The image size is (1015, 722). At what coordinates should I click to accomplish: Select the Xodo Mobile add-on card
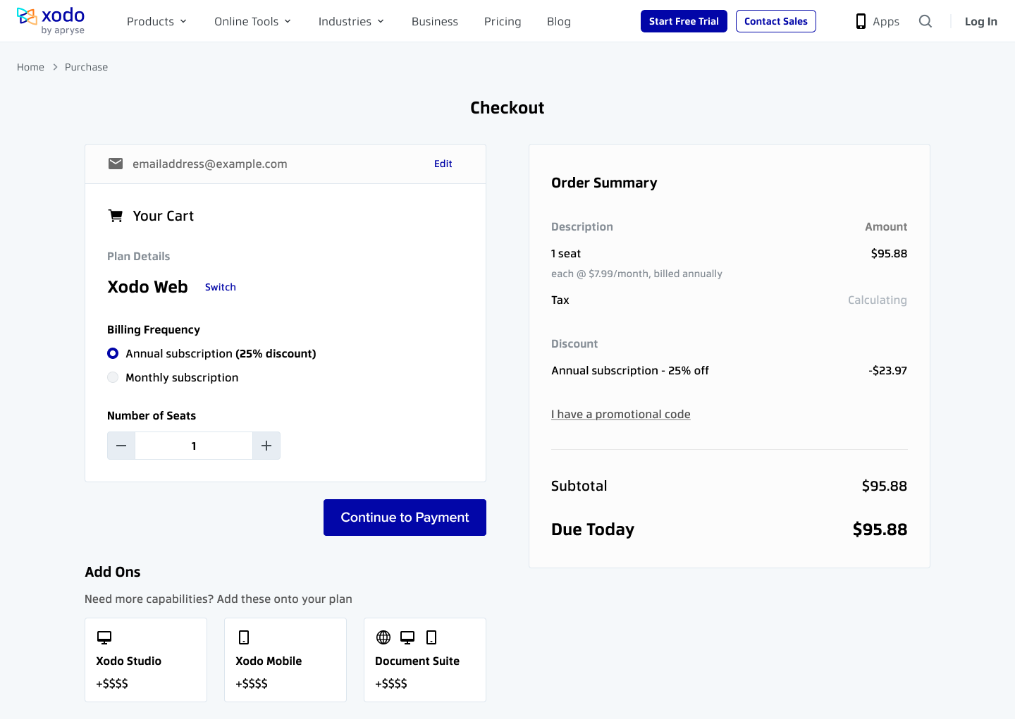[285, 660]
